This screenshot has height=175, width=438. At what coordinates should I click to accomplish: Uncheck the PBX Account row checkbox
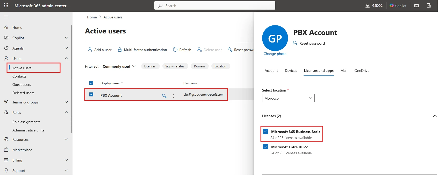[91, 94]
